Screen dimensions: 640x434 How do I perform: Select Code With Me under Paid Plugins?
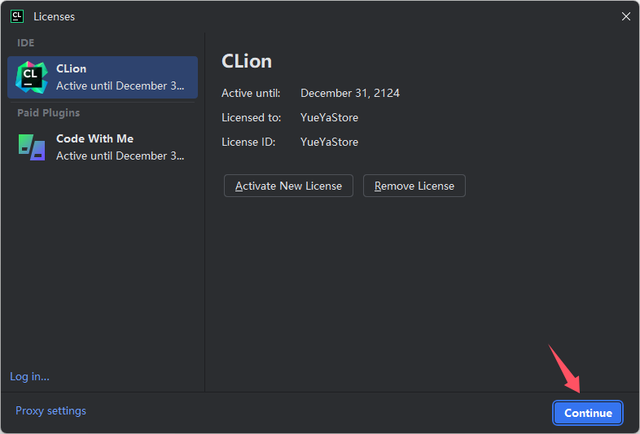coord(103,147)
